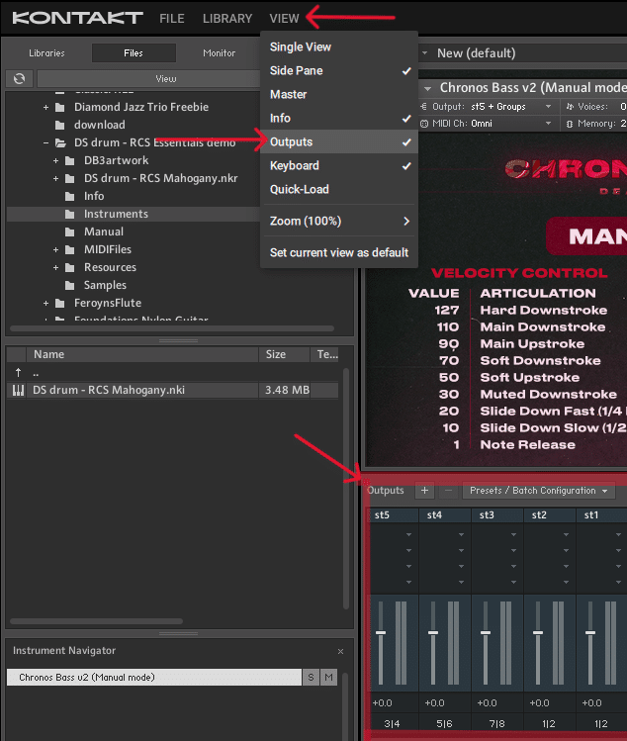The width and height of the screenshot is (627, 741).
Task: Click the st5 channel volume fader
Action: [381, 633]
